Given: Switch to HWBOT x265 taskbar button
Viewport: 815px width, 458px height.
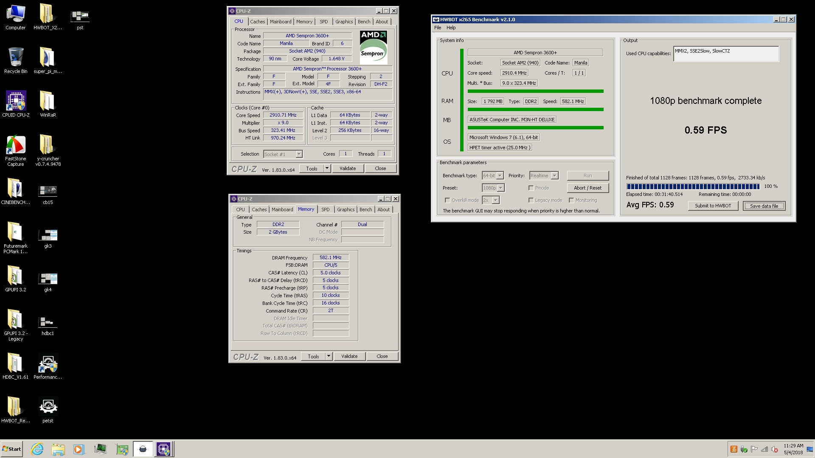Looking at the screenshot, I should 143,449.
